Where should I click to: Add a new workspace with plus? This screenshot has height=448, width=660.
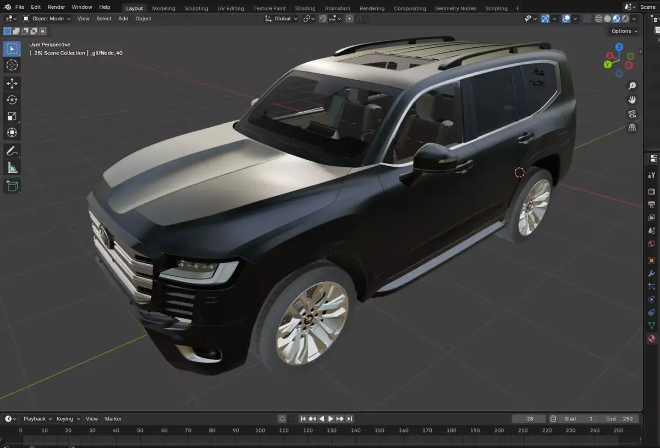click(x=517, y=8)
